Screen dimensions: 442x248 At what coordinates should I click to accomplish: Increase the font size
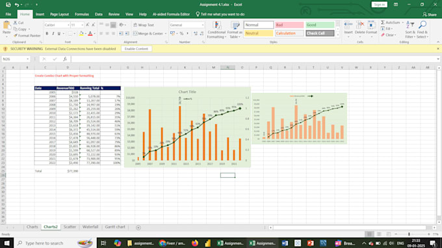coord(88,25)
